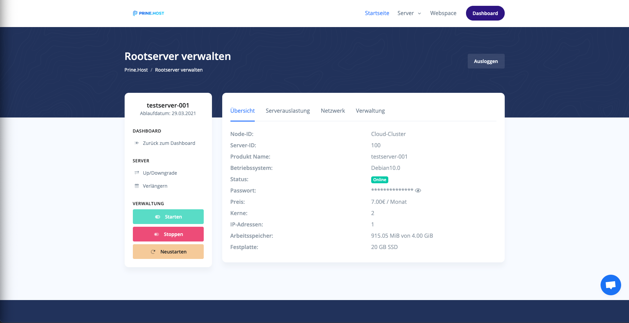This screenshot has width=629, height=323.
Task: Click the Verlängern calendar icon
Action: point(137,186)
